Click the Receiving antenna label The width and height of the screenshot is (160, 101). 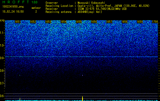[59, 12]
